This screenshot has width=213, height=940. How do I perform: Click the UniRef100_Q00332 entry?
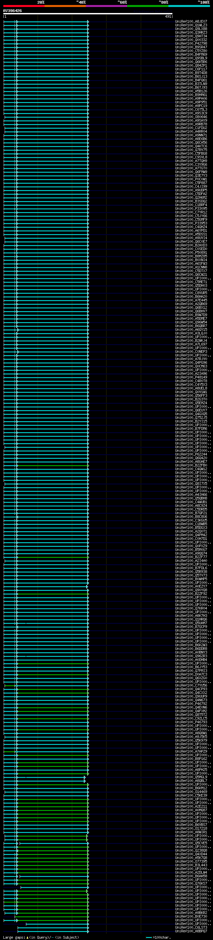point(191,40)
